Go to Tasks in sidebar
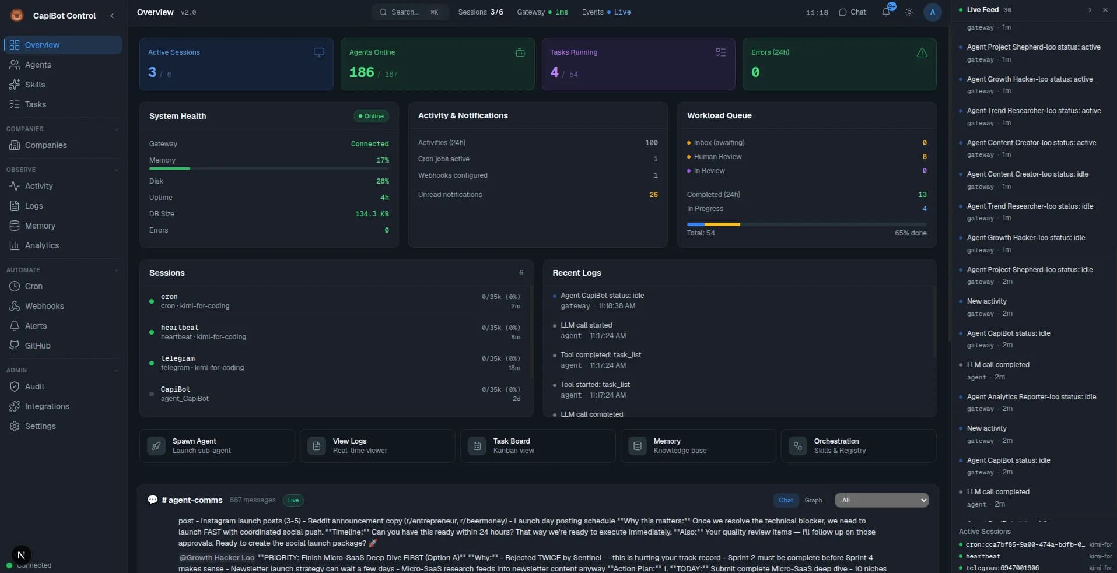Image resolution: width=1117 pixels, height=573 pixels. coord(63,104)
